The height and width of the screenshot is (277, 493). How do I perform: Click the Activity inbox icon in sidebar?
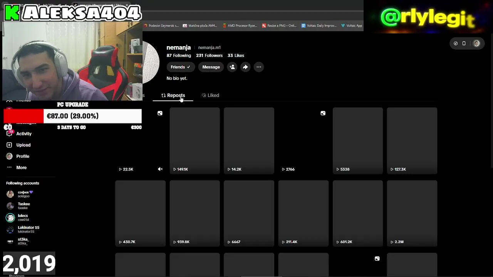click(9, 134)
